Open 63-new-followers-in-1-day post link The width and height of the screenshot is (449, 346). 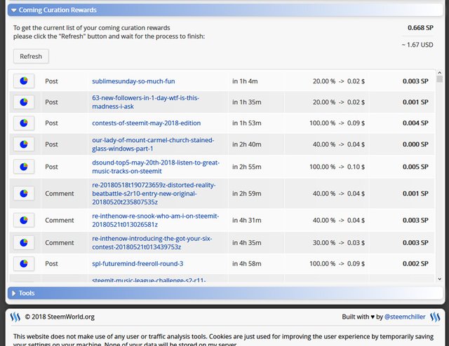(145, 102)
